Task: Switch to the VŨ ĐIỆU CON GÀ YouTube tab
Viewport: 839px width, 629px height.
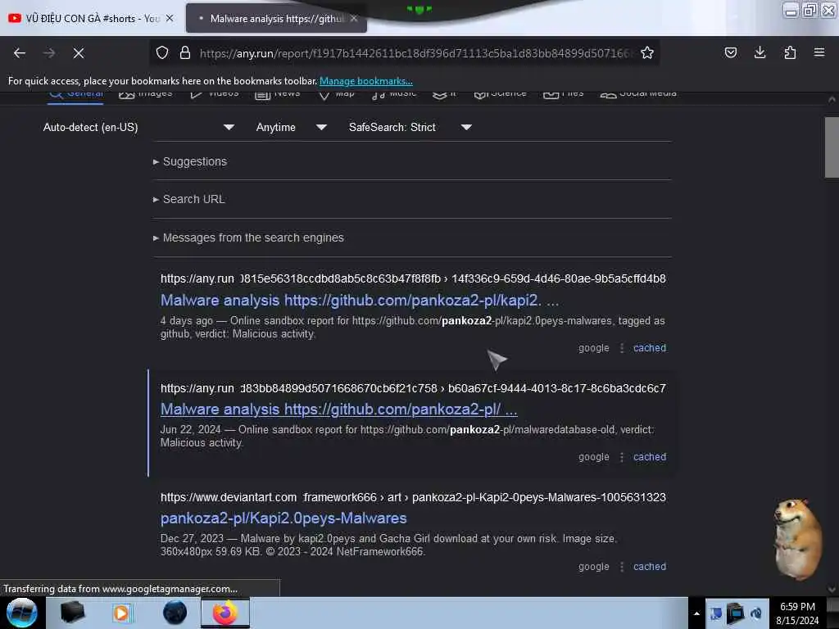Action: click(91, 18)
